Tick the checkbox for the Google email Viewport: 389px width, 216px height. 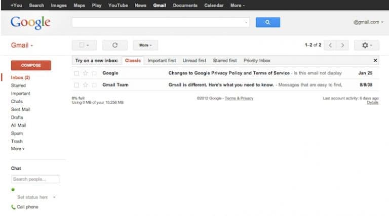tap(76, 73)
